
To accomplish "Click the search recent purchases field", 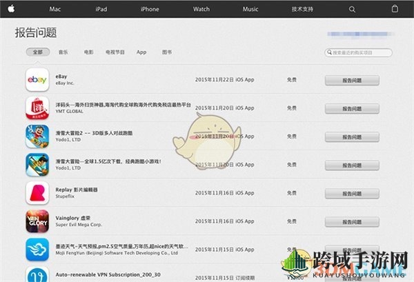I will coord(358,52).
